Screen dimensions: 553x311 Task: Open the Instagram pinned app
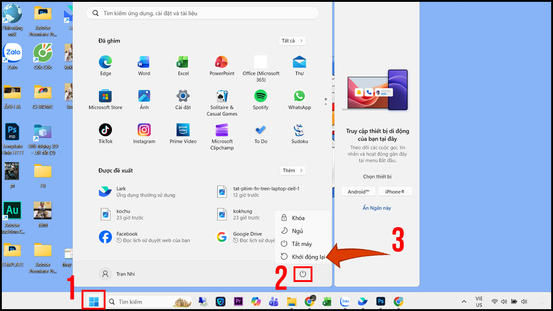144,130
